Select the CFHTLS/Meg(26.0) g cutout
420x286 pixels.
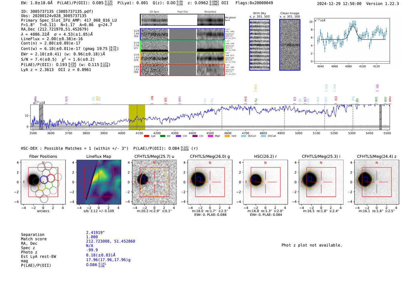tap(210, 182)
